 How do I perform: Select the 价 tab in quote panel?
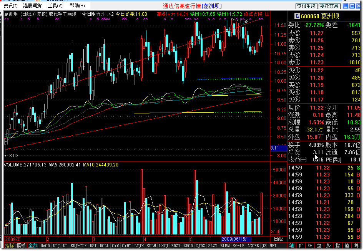point(301,246)
